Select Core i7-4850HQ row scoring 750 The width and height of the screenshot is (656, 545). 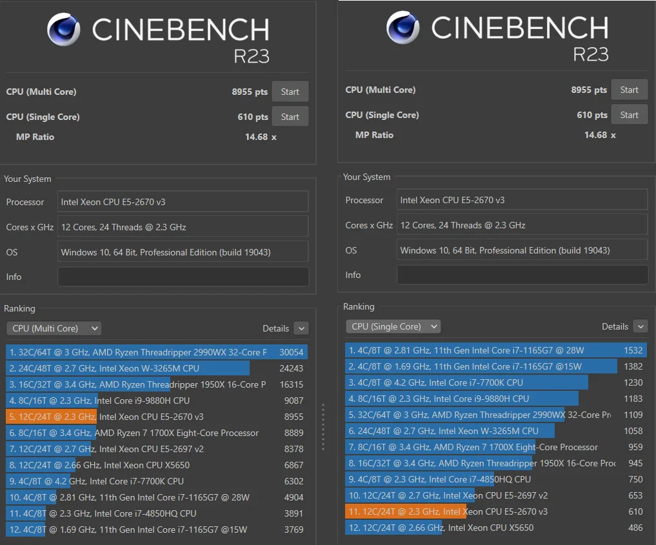pyautogui.click(x=496, y=479)
